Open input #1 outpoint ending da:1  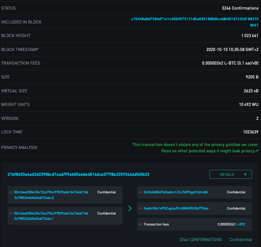tap(51, 216)
